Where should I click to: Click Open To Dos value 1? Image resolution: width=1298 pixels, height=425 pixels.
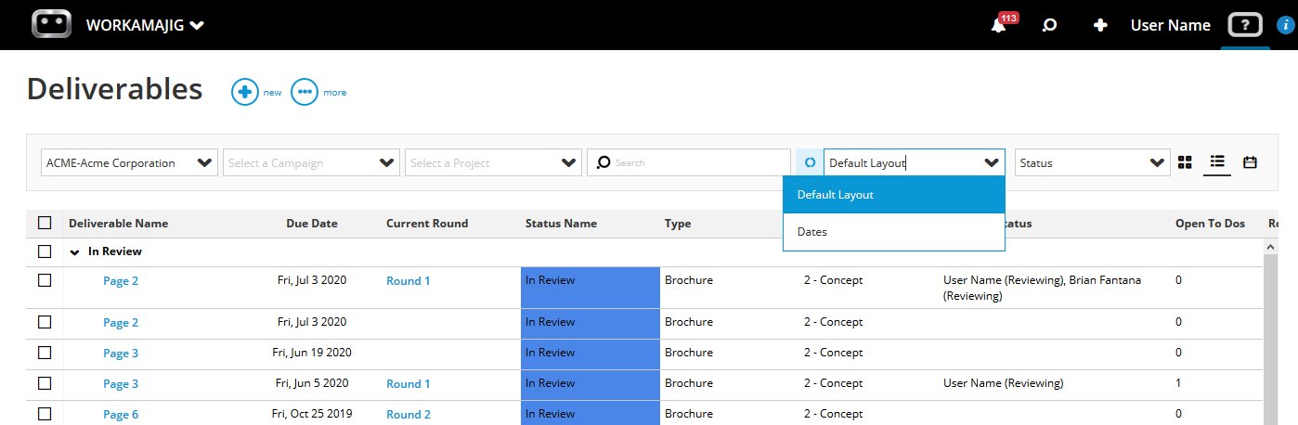pyautogui.click(x=1178, y=383)
